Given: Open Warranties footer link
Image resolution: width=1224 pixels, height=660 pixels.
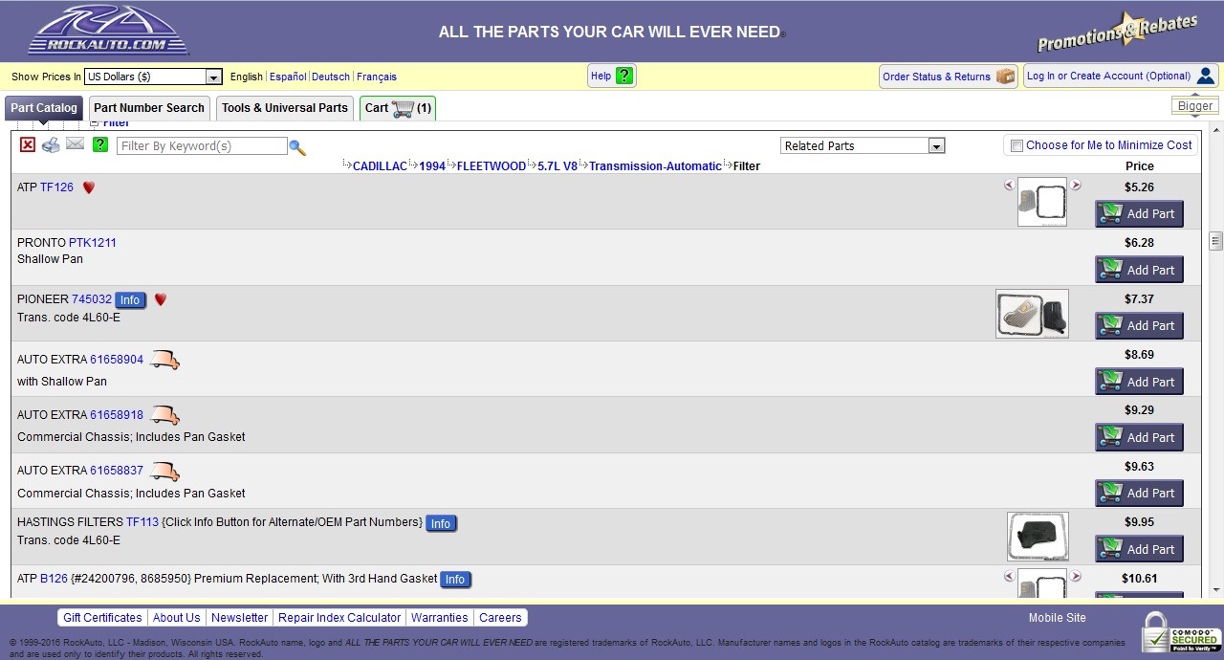Looking at the screenshot, I should (440, 618).
